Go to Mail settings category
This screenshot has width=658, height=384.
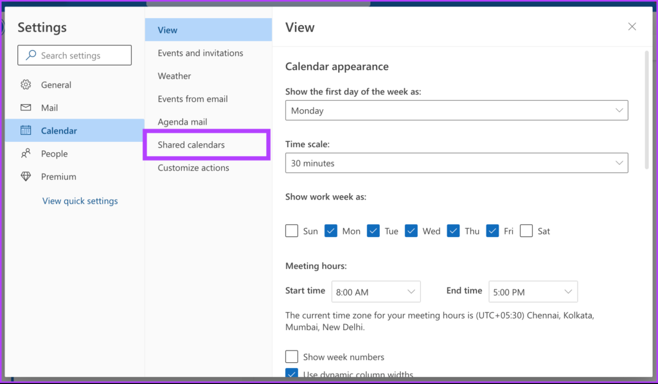[75, 108]
